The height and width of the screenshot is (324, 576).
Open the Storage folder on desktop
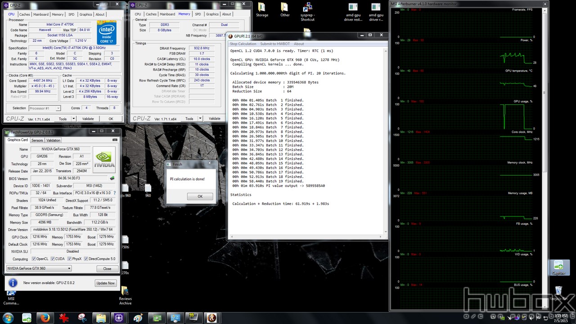pos(262,10)
